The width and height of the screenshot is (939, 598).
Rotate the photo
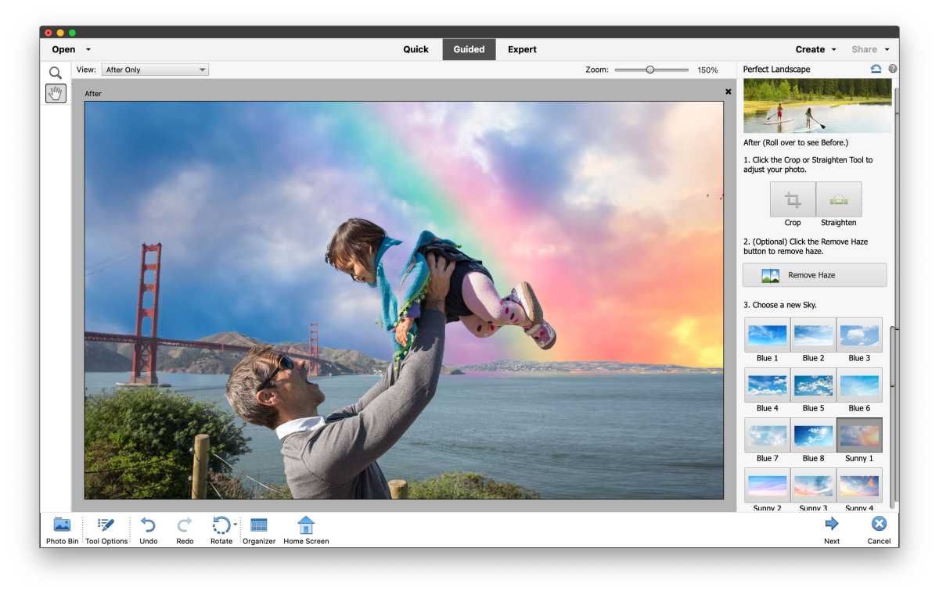pos(221,529)
